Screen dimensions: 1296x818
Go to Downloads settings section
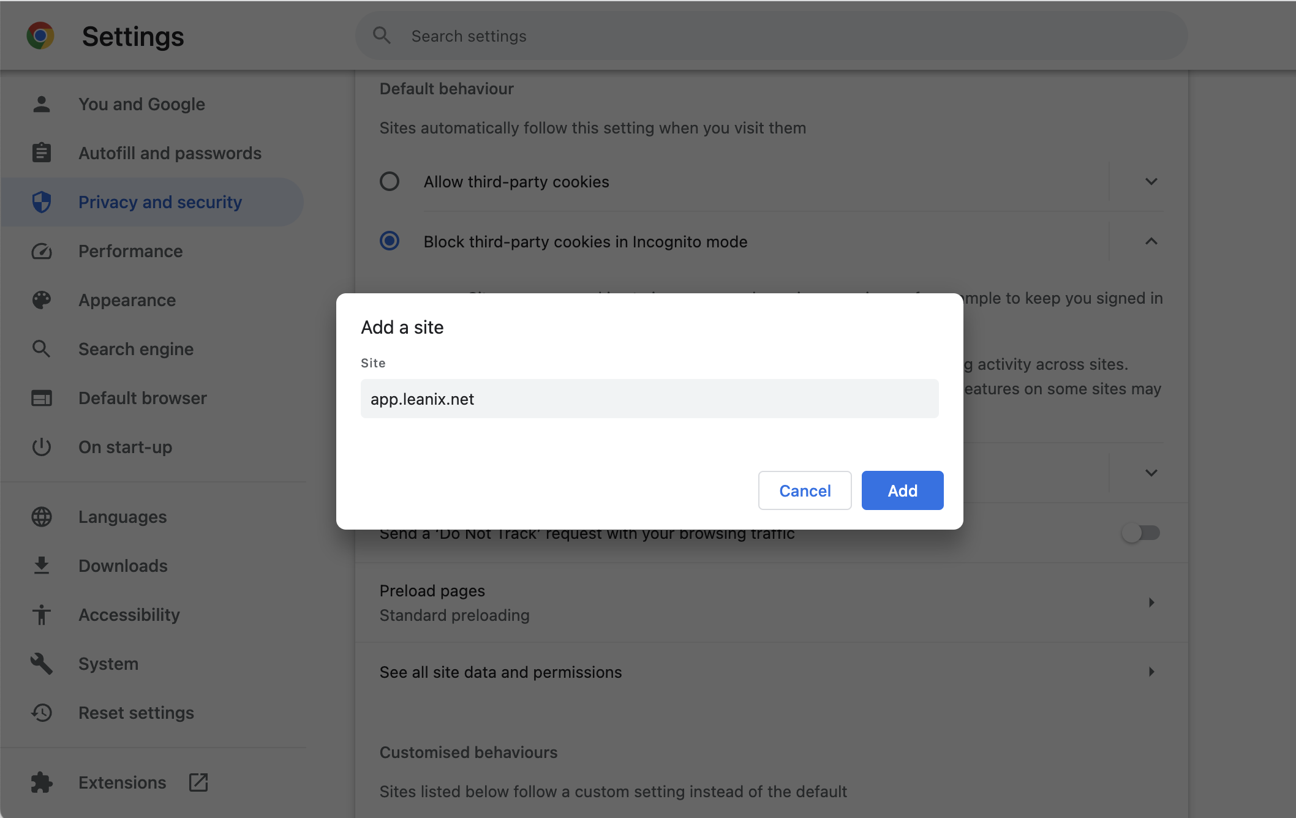tap(122, 566)
